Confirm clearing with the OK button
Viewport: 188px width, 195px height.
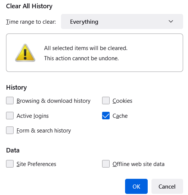pos(136,186)
